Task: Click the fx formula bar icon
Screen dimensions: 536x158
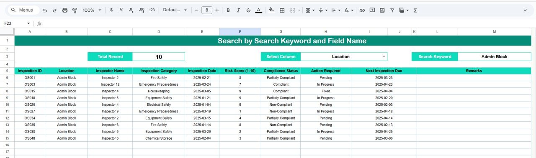Action: coord(39,23)
